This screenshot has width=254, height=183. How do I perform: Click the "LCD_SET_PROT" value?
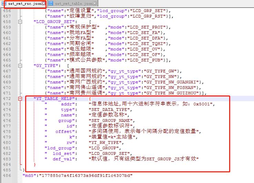pyautogui.click(x=146, y=27)
